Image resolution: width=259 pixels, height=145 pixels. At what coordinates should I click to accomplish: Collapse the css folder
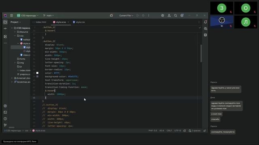click(15, 36)
